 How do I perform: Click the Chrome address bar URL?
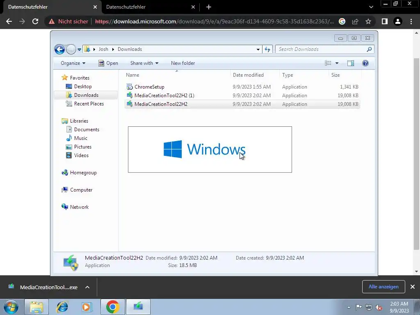pos(214,21)
